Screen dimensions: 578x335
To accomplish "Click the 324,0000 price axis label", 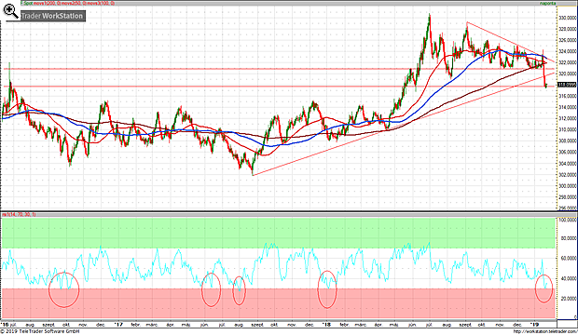I will click(x=568, y=51).
